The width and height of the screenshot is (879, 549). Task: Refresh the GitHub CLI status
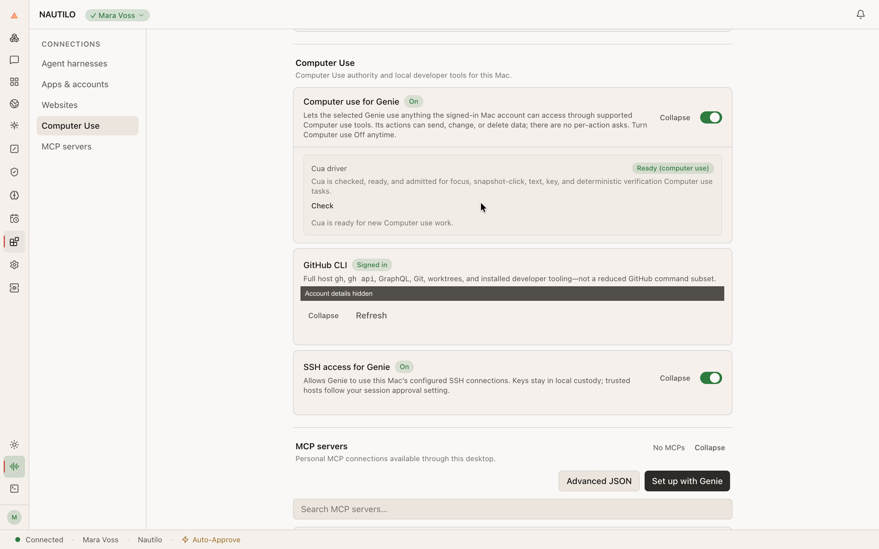(x=371, y=316)
